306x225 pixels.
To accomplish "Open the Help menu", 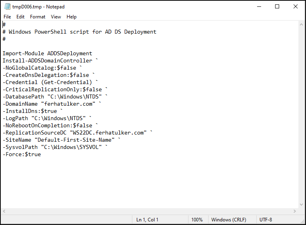I will click(71, 17).
